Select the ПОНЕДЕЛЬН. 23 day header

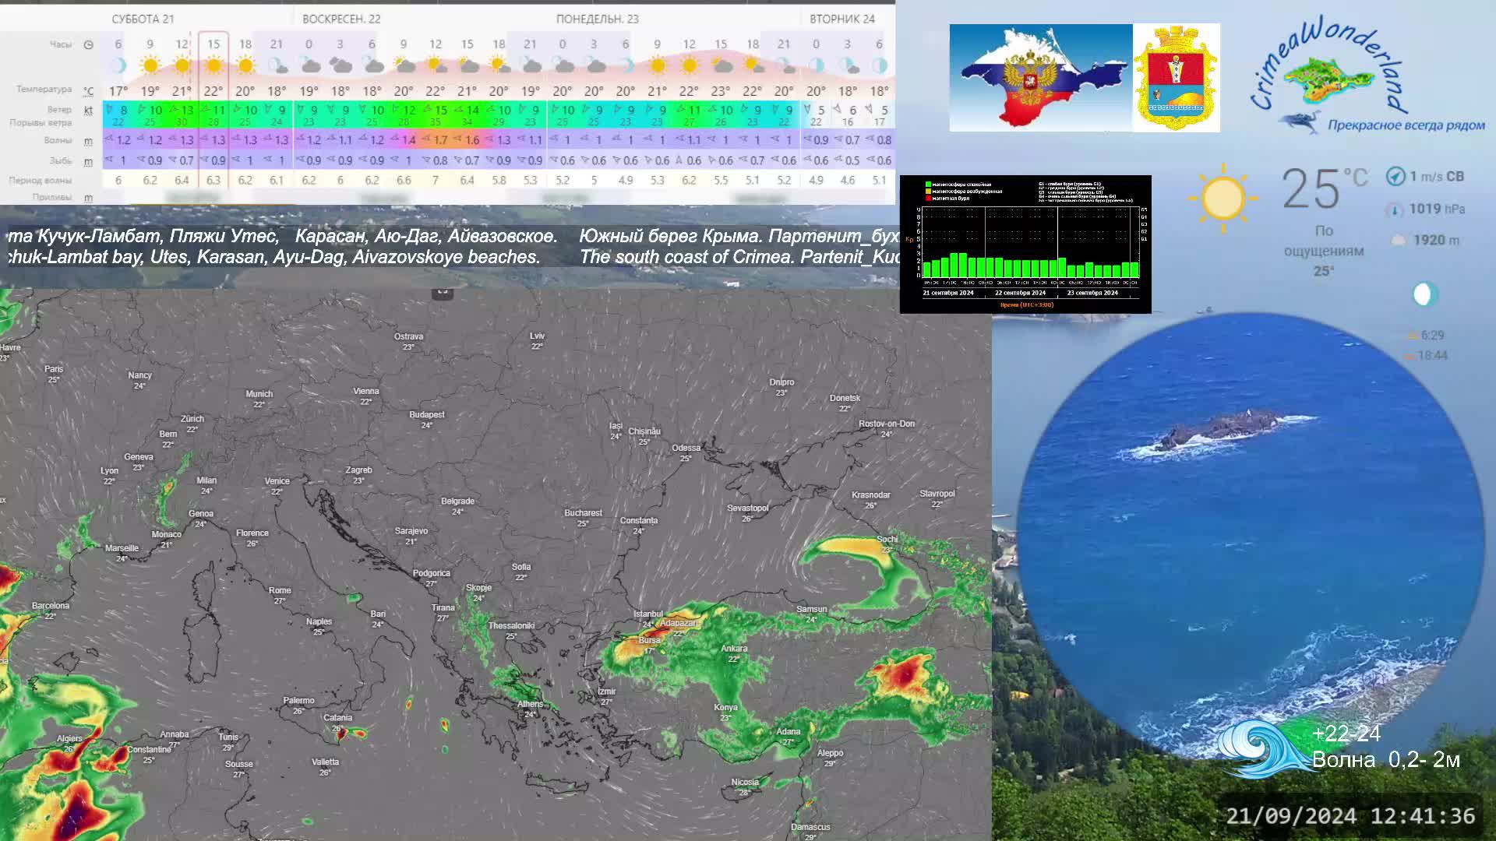(598, 19)
